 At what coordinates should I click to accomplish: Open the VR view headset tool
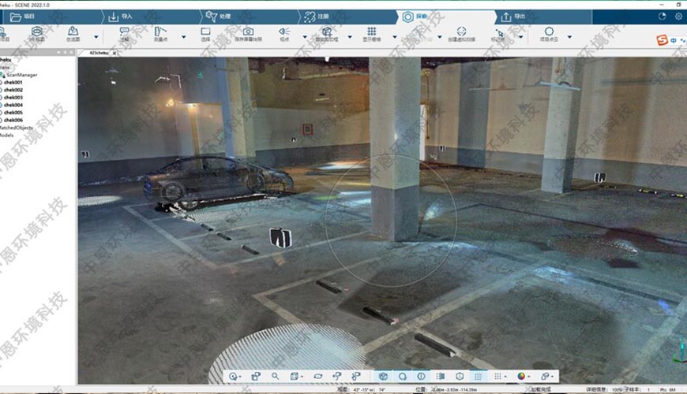[37, 34]
